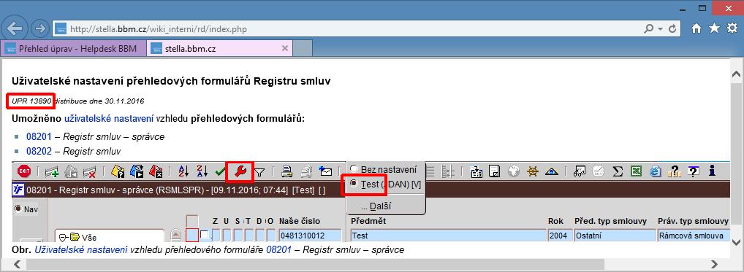Click the green checkmark icon
This screenshot has width=744, height=272.
tap(221, 172)
